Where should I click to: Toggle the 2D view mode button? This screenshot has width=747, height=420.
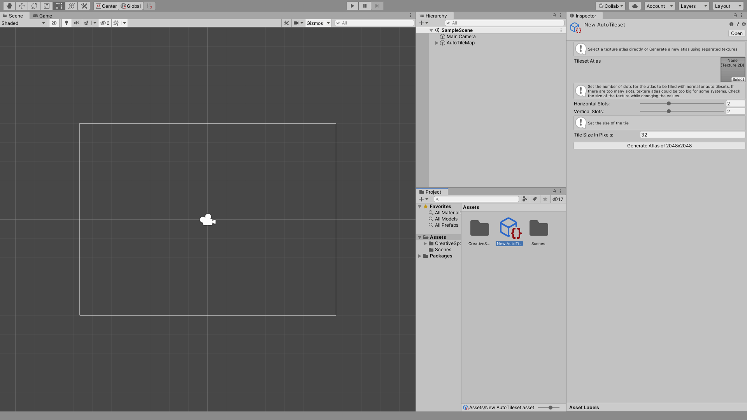point(54,23)
